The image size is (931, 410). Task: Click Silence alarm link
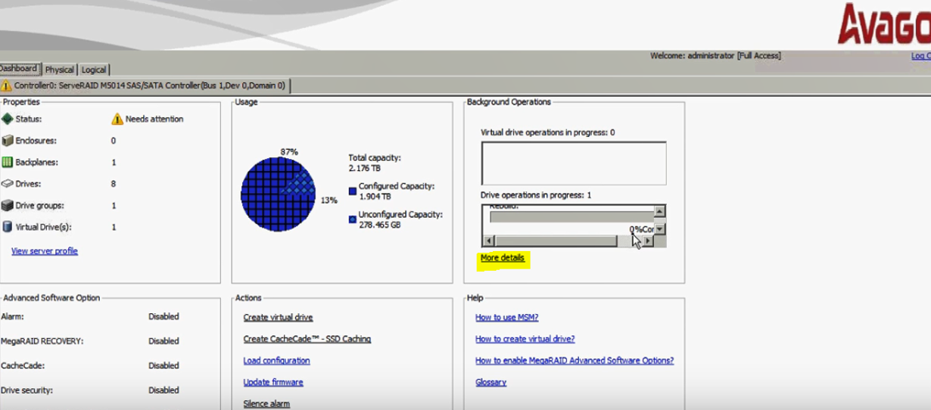point(266,404)
